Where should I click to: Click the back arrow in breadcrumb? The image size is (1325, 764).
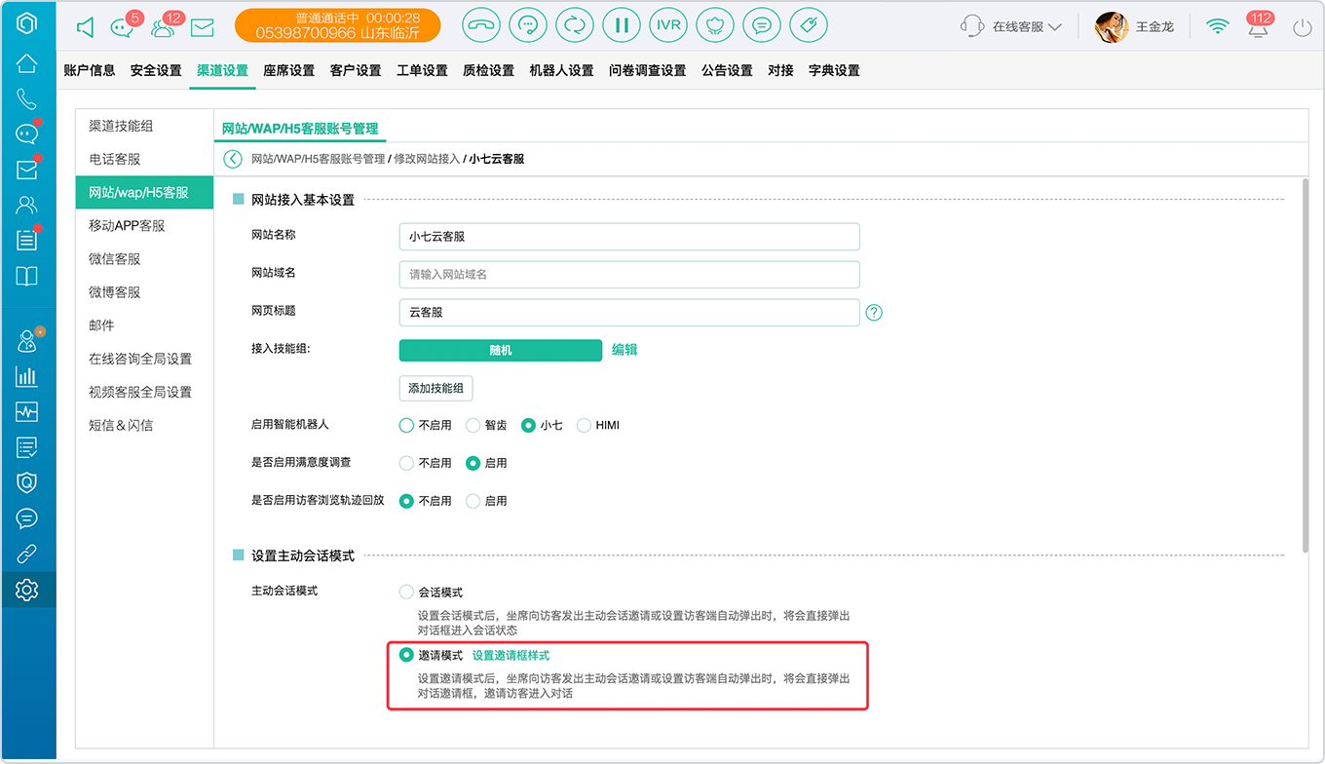(x=233, y=159)
